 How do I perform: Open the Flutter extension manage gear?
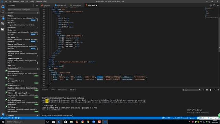point(37,34)
